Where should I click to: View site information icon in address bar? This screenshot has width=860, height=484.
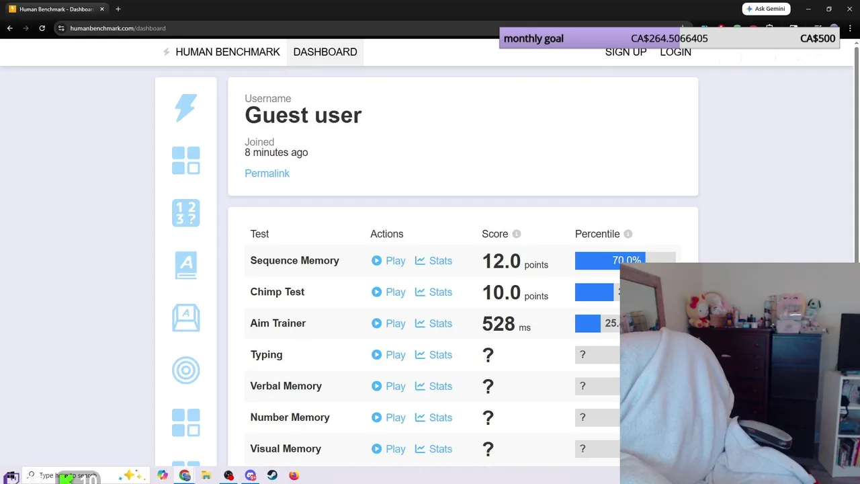tap(61, 28)
